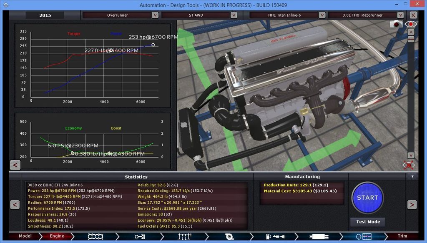Switch to the Engine tab
427x243 pixels.
coord(57,236)
